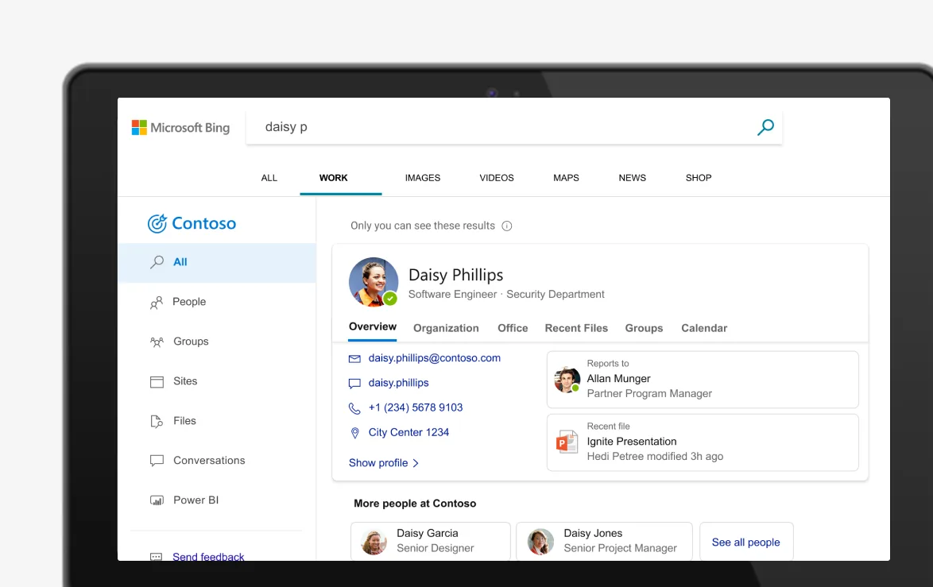Click the phone icon by the number
The height and width of the screenshot is (587, 933).
point(354,408)
